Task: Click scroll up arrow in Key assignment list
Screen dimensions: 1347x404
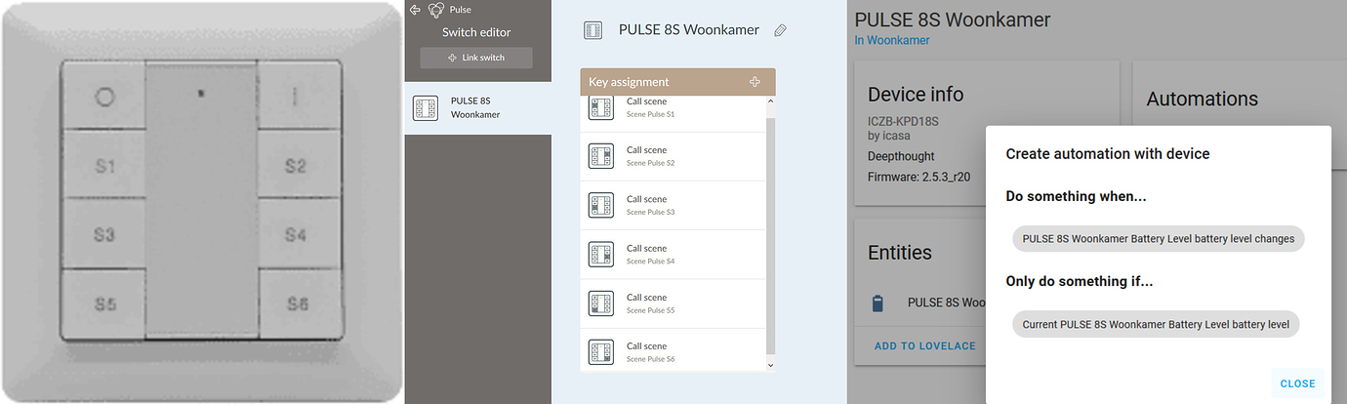Action: tap(770, 101)
